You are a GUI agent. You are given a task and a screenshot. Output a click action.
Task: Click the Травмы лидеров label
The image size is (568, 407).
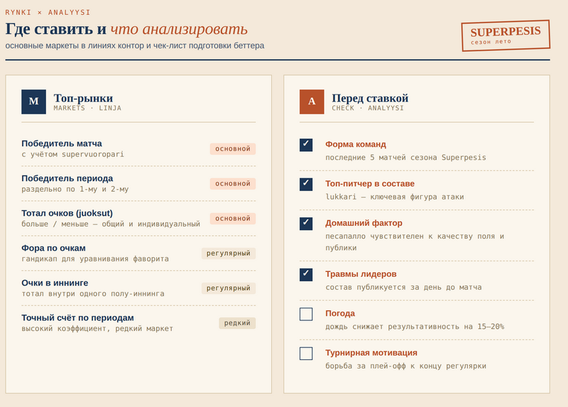point(361,274)
